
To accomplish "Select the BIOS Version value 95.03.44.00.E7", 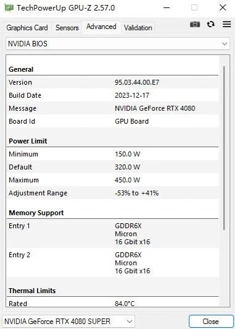I will click(137, 82).
